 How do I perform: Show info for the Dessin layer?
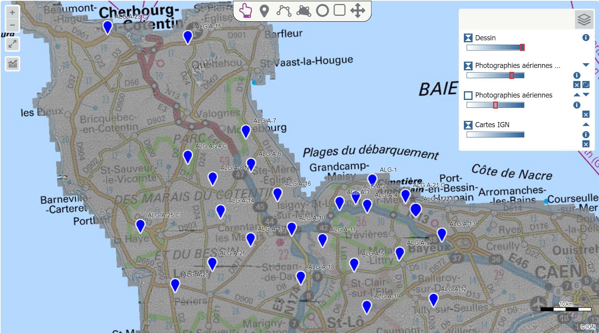[586, 38]
